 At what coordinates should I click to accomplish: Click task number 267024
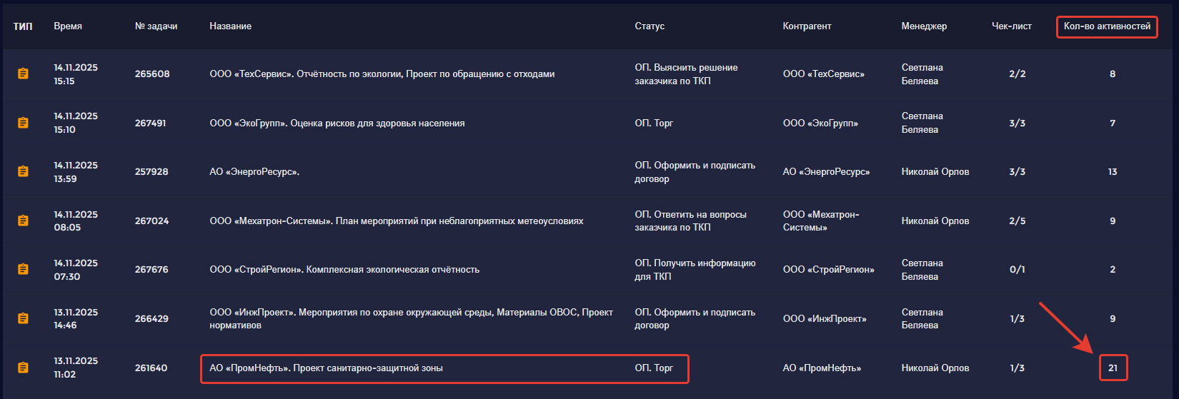point(151,221)
